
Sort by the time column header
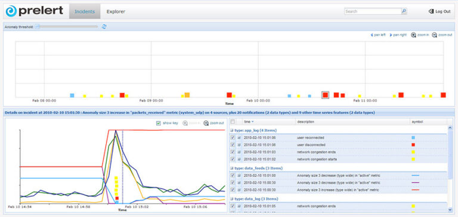pos(269,122)
